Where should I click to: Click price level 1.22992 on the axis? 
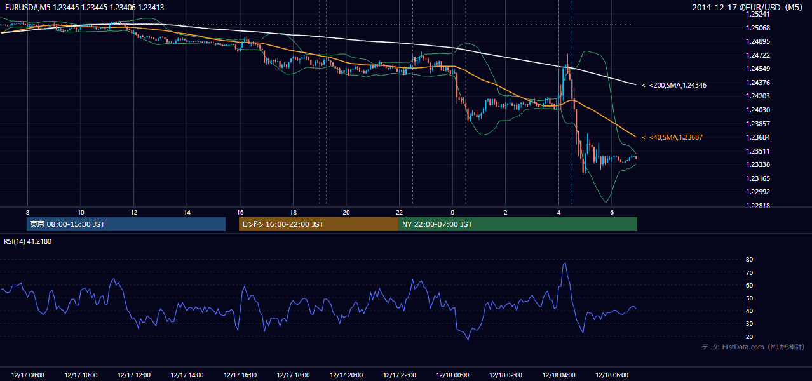(x=758, y=192)
